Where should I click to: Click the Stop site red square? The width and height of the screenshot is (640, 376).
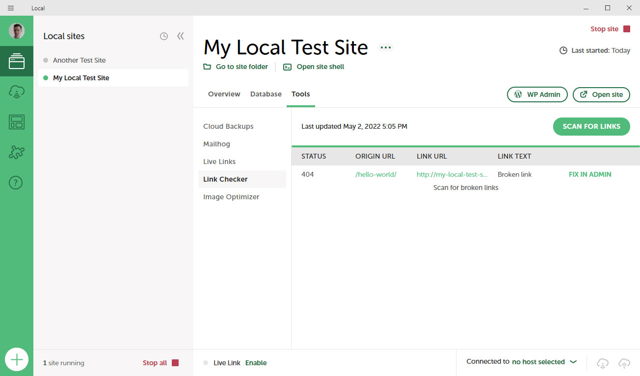point(627,29)
